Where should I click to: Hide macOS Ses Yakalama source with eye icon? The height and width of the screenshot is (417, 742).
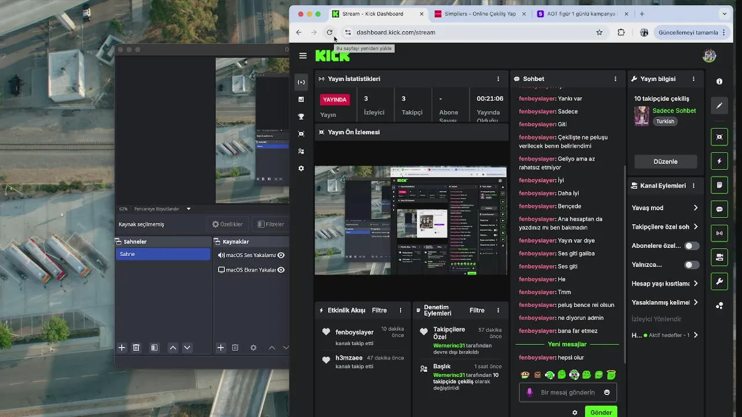click(281, 255)
